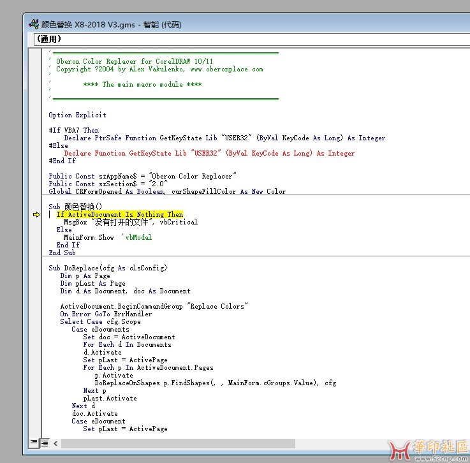Click the 'Declare PtrSafe Function GetKeyState' line
The width and height of the screenshot is (470, 463).
(224, 138)
